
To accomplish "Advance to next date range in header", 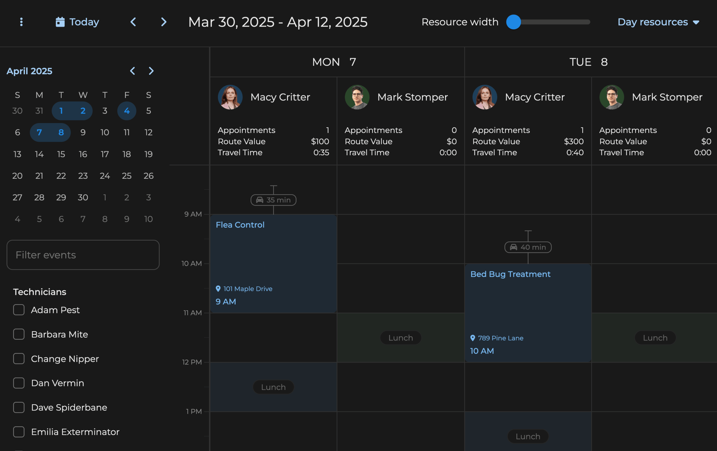I will coord(164,22).
